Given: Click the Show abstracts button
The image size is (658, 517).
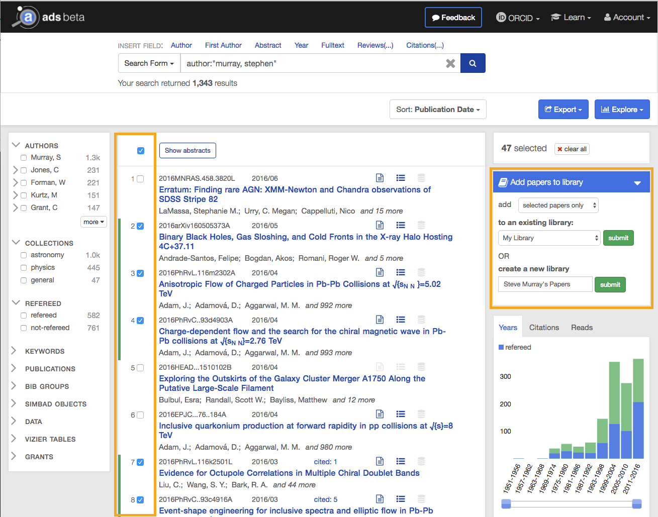Looking at the screenshot, I should pos(187,150).
